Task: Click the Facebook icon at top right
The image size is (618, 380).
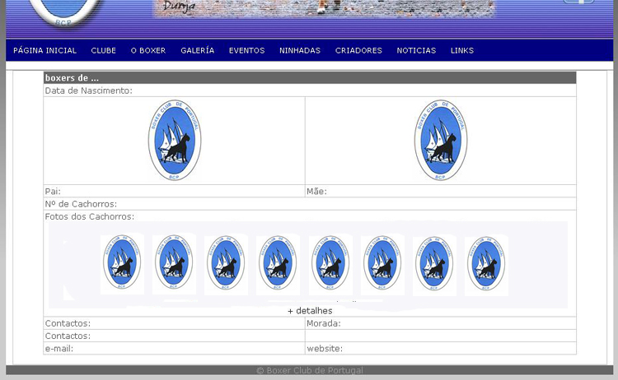Action: click(579, 2)
